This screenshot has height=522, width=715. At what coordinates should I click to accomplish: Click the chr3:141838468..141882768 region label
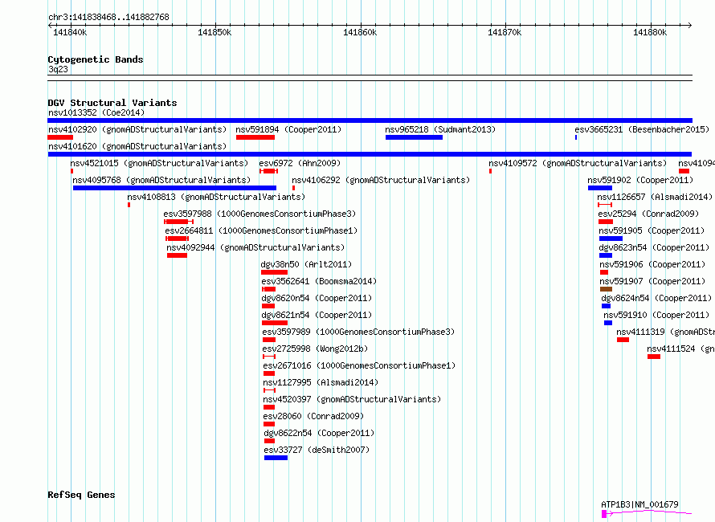108,18
